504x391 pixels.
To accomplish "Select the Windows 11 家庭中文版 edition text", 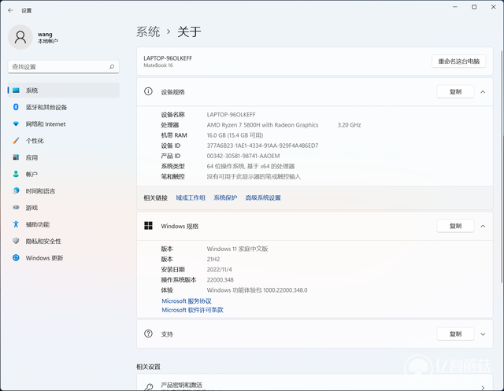I will click(237, 249).
